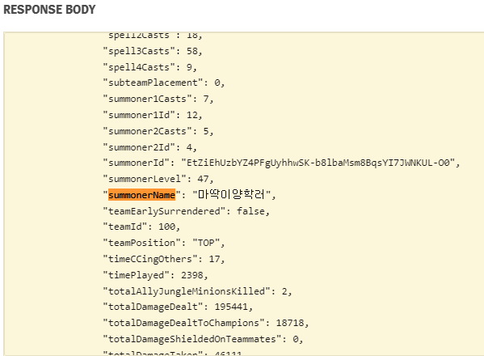The height and width of the screenshot is (356, 484).
Task: Select the "teamId": 100 line
Action: (141, 227)
